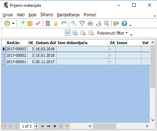Screen dimensions: 157x131
Task: Click the ZA column header
Action: click(112, 43)
